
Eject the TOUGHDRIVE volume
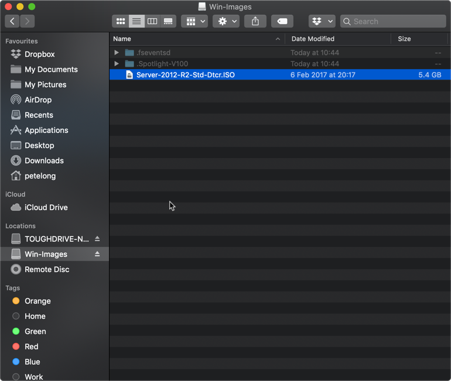pos(97,239)
